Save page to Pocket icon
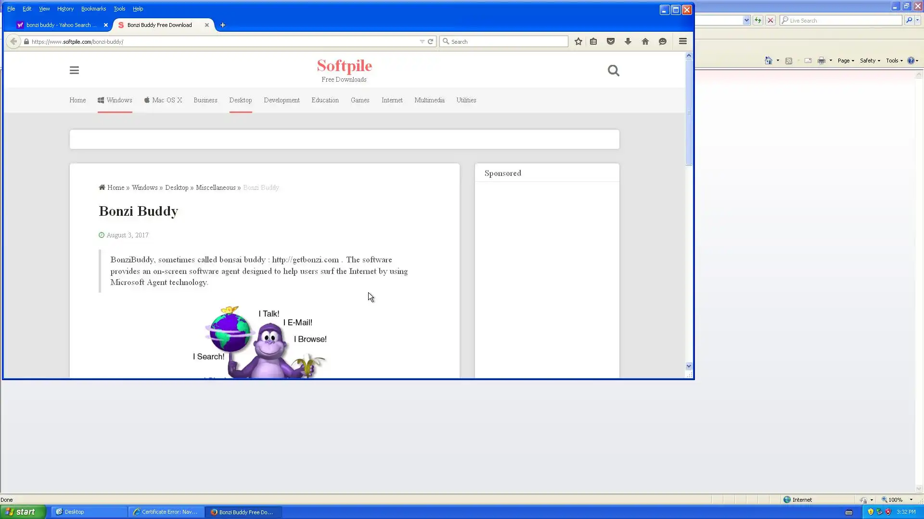Viewport: 924px width, 519px height. 611,42
